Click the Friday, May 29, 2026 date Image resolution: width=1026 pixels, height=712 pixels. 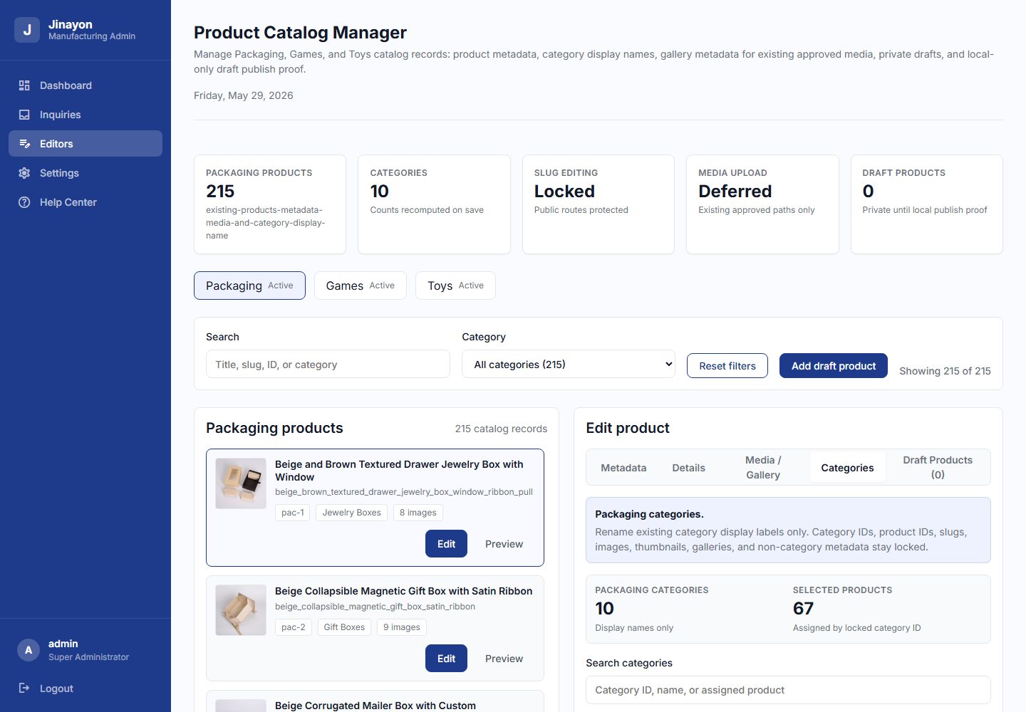[x=244, y=95]
